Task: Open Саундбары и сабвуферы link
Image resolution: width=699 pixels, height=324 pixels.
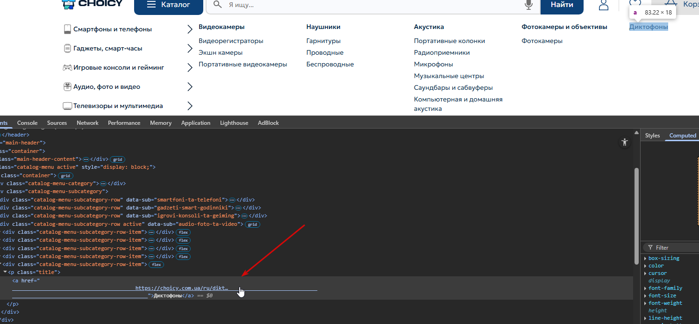Action: point(453,88)
